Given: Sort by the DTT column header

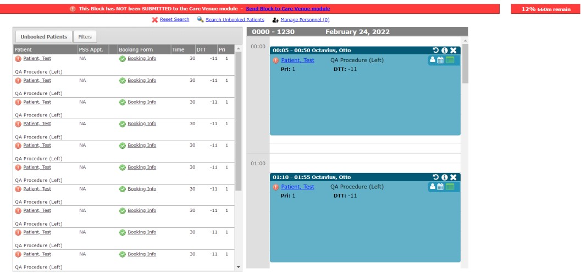Looking at the screenshot, I should click(206, 49).
